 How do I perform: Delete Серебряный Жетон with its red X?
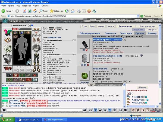tap(88, 65)
